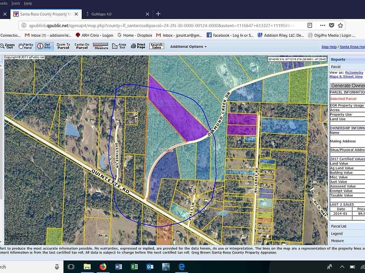Open the Map Help link

[329, 47]
